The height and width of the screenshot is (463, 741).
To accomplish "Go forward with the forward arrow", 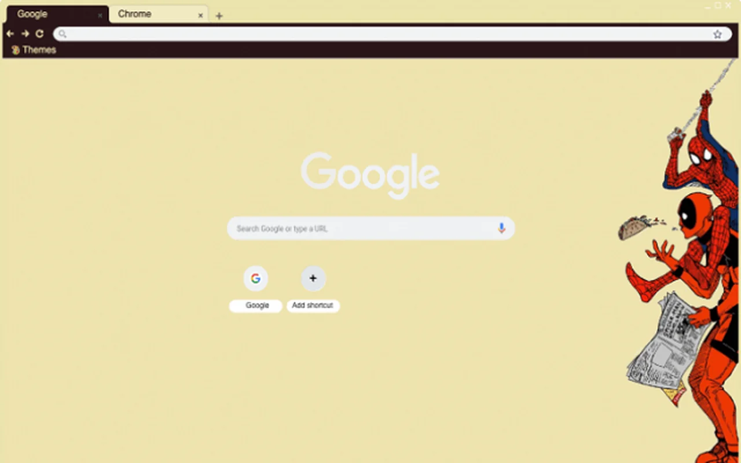I will pyautogui.click(x=25, y=34).
